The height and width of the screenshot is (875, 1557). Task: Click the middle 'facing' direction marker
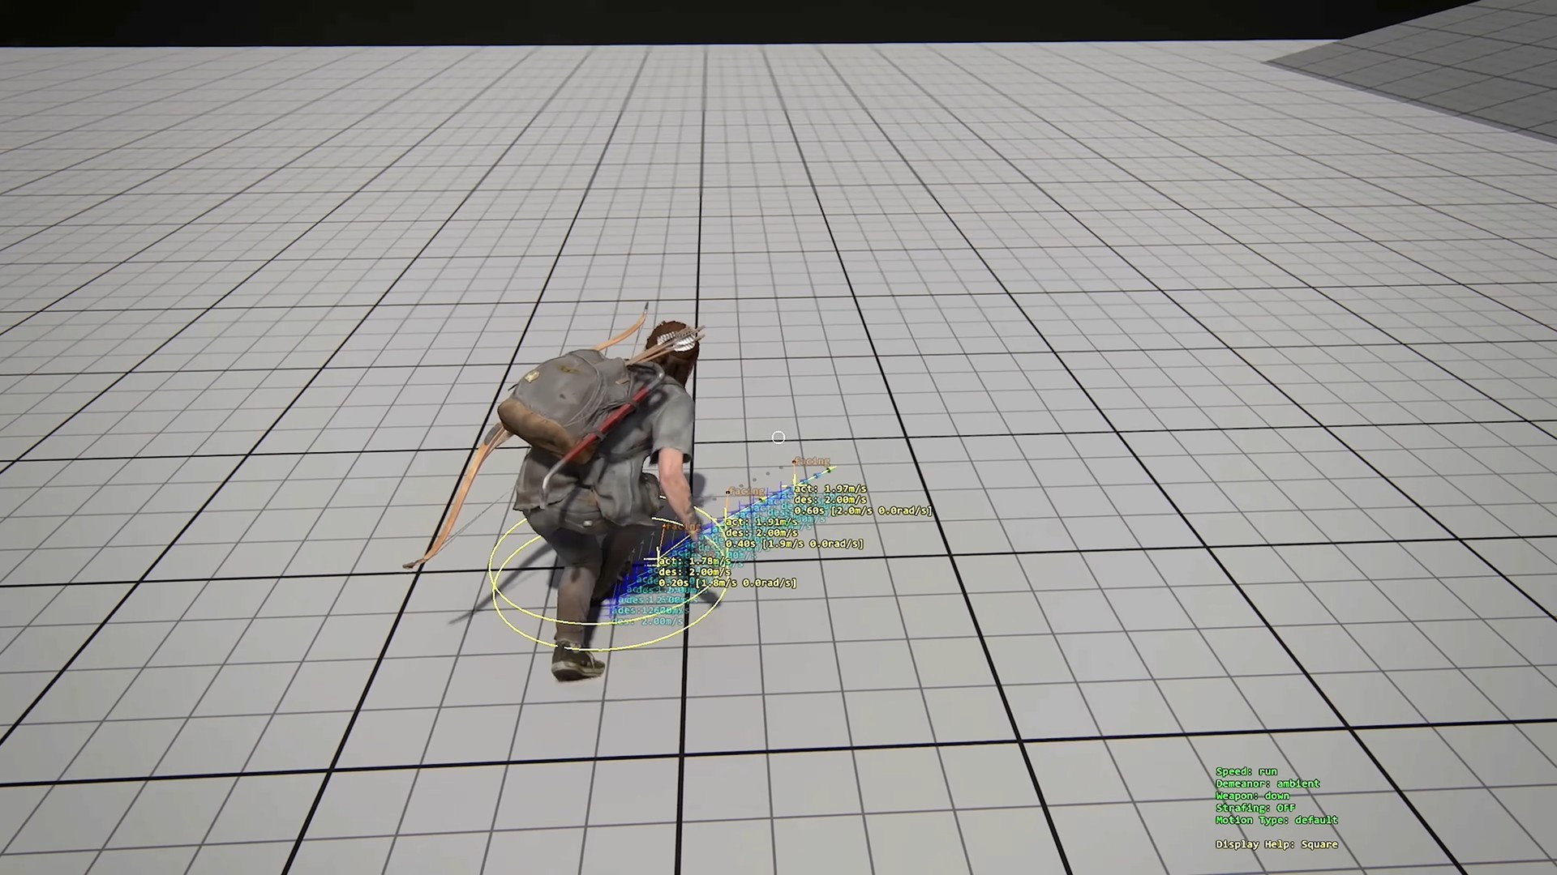coord(746,491)
